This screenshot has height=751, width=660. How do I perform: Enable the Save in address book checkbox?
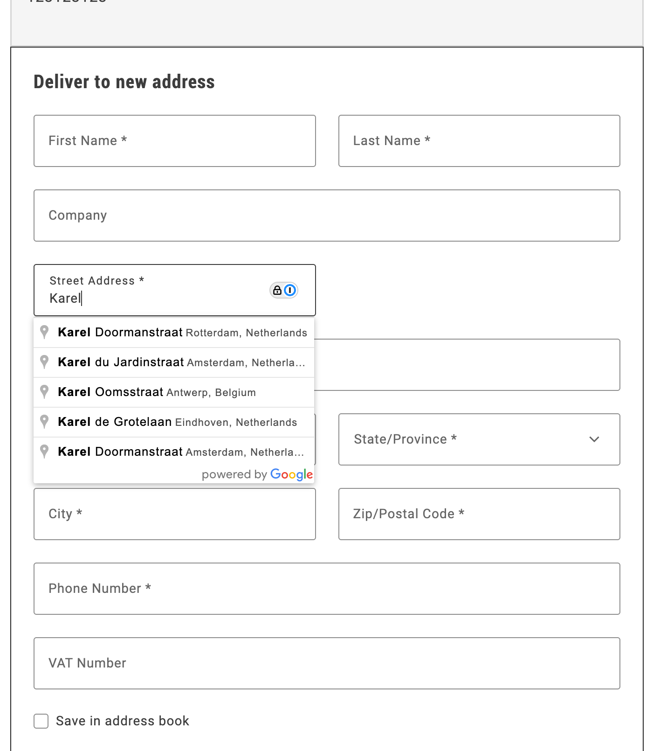pyautogui.click(x=41, y=721)
